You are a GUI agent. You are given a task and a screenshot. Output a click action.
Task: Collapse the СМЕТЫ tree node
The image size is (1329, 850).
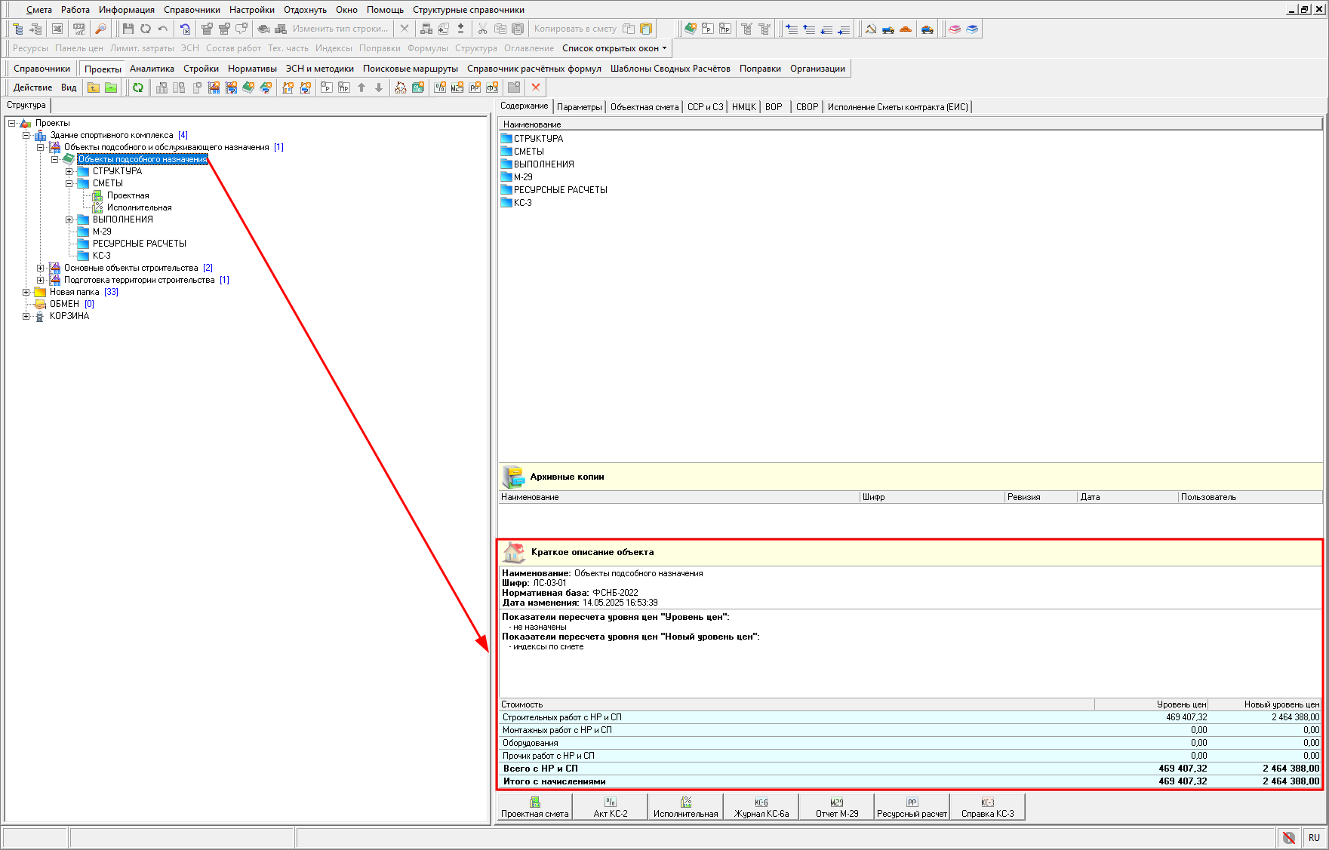click(x=69, y=183)
